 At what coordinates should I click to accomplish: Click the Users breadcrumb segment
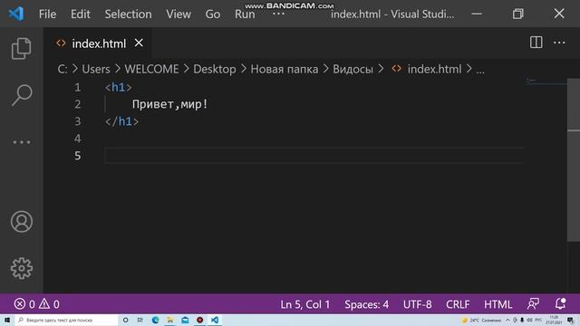pyautogui.click(x=96, y=69)
